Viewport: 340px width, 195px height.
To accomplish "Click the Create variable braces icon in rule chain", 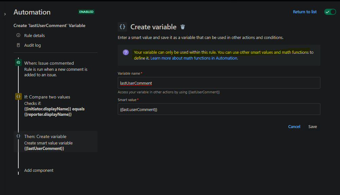I will 18,136.
